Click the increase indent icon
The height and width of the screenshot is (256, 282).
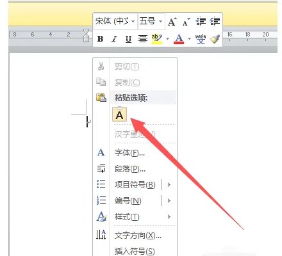(x=215, y=21)
